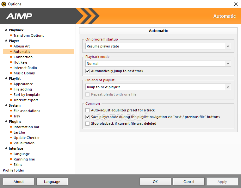Viewport: 241px width, 188px height.
Task: Go to Internet Radio settings
Action: (25, 68)
